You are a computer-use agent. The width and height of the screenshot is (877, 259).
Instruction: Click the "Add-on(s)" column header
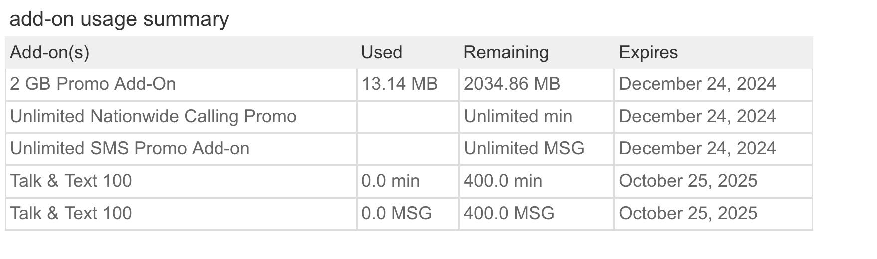pos(49,52)
